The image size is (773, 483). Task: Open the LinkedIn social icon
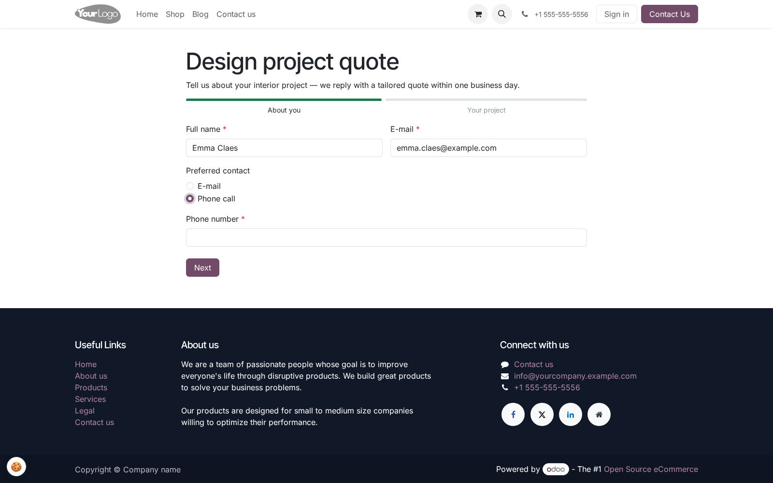(x=571, y=414)
